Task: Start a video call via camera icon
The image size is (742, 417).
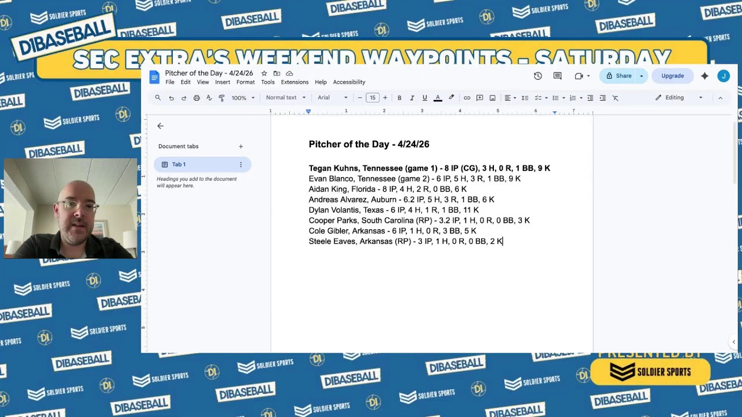Action: (579, 76)
